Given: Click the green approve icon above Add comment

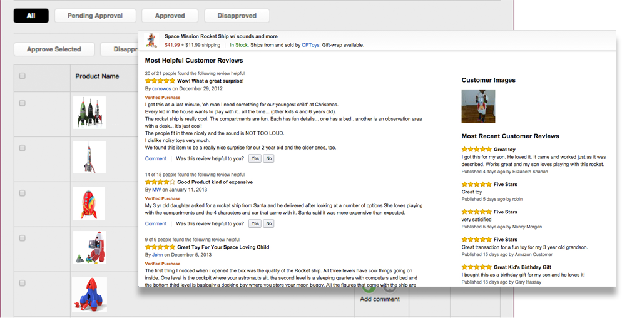Looking at the screenshot, I should pos(368,289).
